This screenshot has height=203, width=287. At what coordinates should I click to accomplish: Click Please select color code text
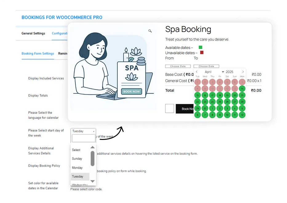pos(86,189)
